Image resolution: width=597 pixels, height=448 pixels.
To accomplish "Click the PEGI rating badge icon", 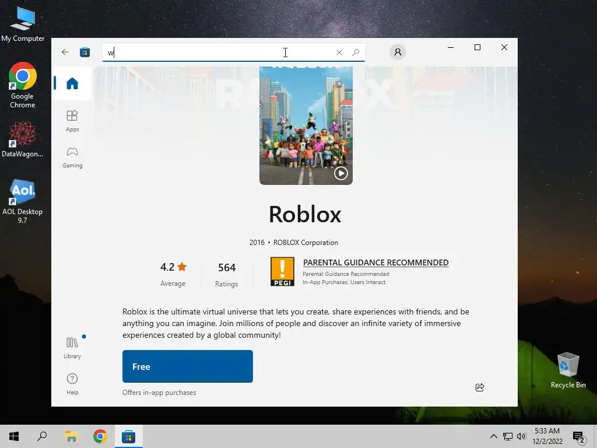I will [x=282, y=272].
